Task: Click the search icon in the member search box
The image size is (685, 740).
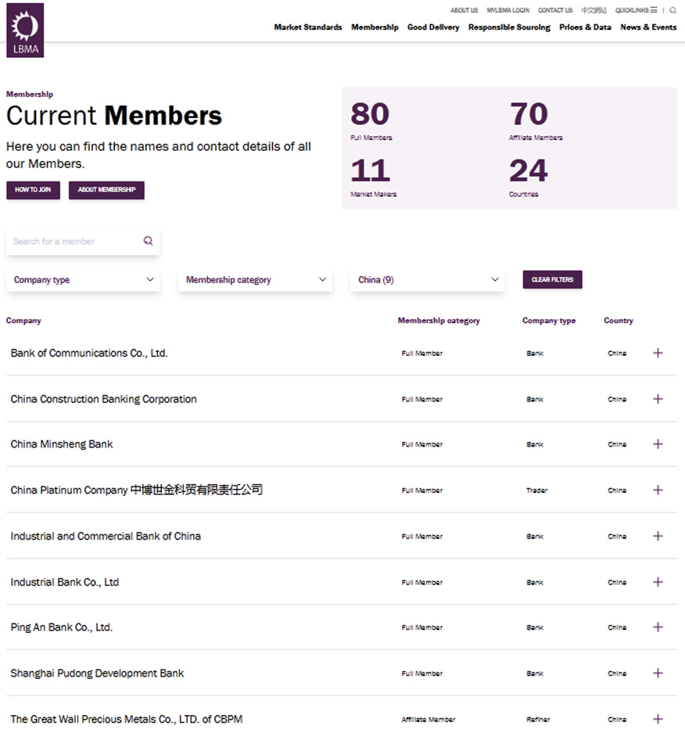Action: (x=148, y=241)
